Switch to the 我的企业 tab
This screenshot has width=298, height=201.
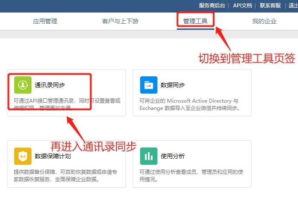pos(264,21)
